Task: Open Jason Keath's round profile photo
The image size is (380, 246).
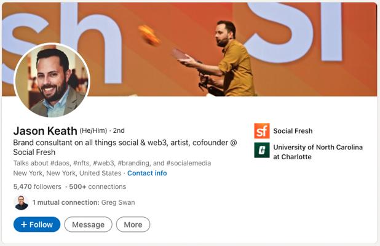Action: [x=52, y=81]
